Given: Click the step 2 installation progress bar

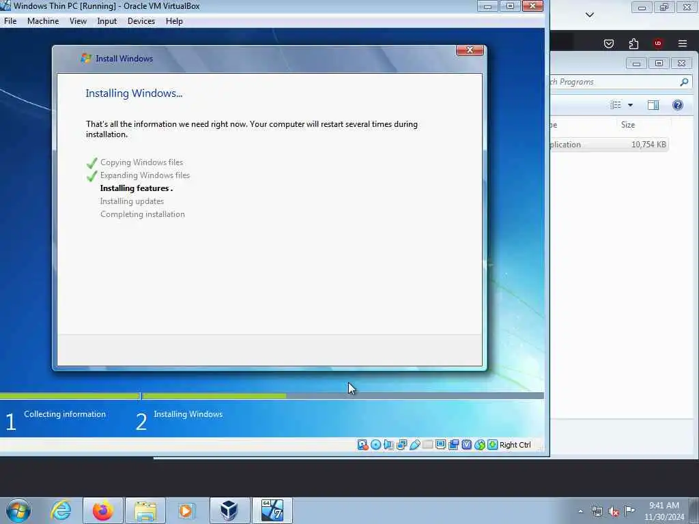Looking at the screenshot, I should 343,396.
